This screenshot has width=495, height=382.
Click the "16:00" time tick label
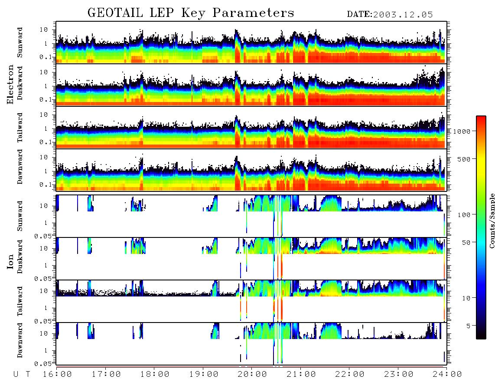pyautogui.click(x=58, y=375)
